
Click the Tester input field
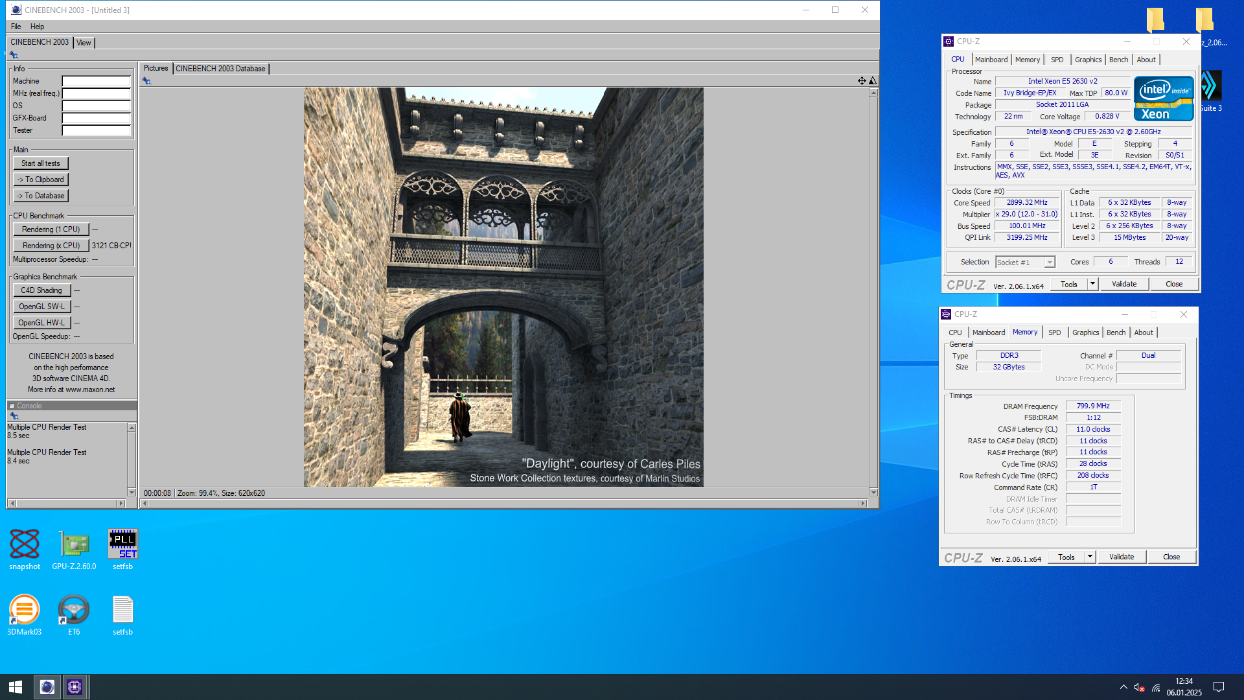point(96,131)
